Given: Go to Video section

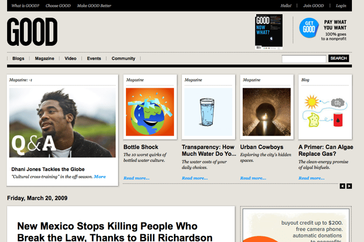Looking at the screenshot, I should (x=71, y=58).
